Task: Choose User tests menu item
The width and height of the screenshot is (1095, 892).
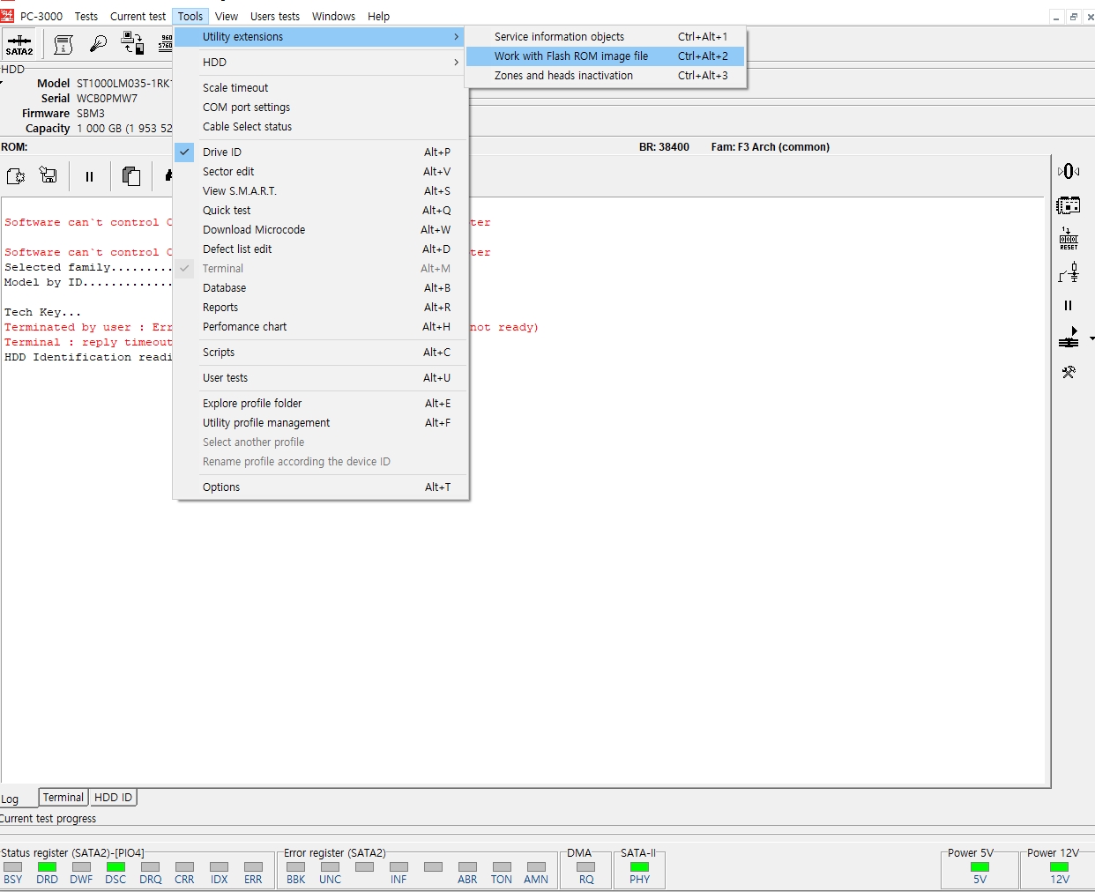Action: (x=321, y=378)
